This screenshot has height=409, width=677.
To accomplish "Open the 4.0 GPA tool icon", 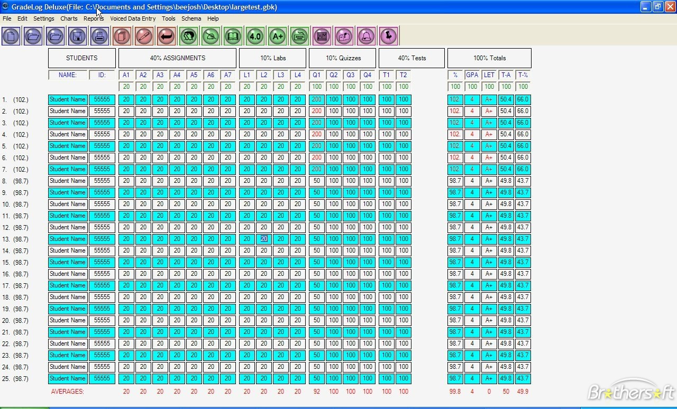I will pos(255,36).
